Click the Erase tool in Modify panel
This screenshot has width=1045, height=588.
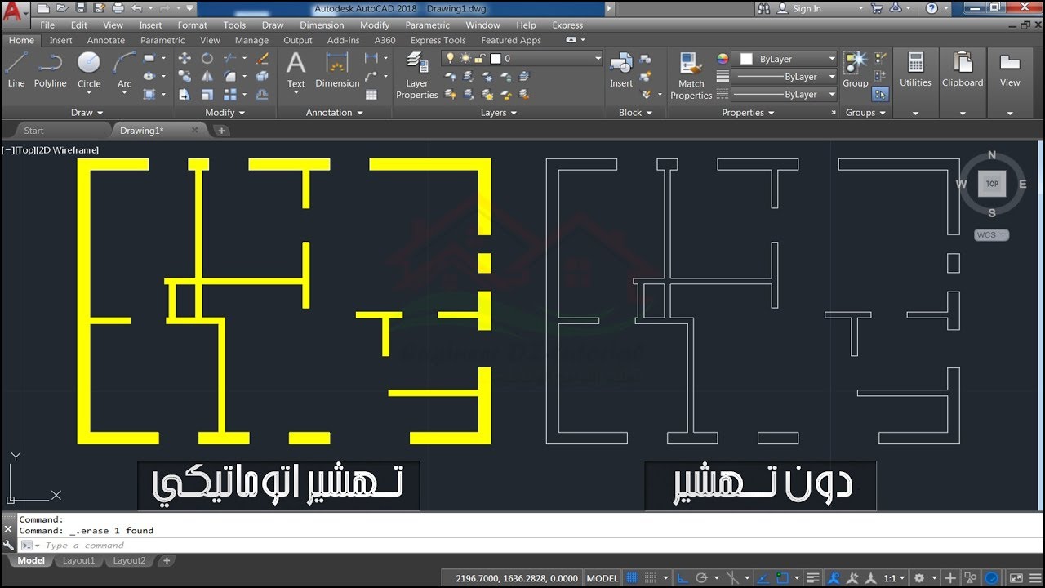click(262, 59)
